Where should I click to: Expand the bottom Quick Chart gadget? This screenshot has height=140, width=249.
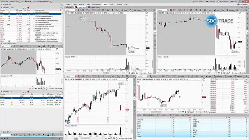(2, 132)
